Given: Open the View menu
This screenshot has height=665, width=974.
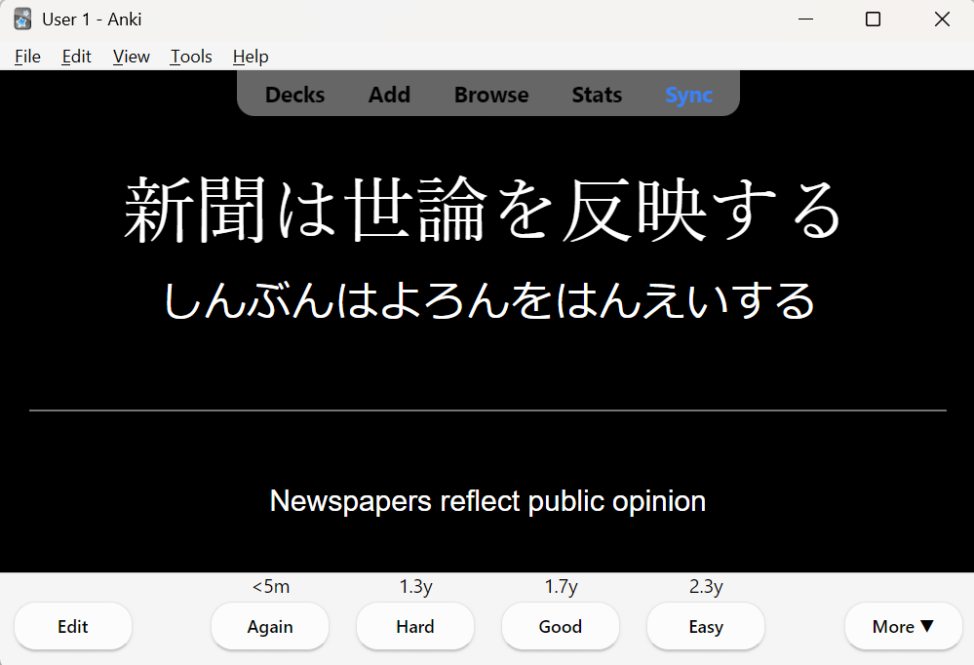Looking at the screenshot, I should [130, 57].
